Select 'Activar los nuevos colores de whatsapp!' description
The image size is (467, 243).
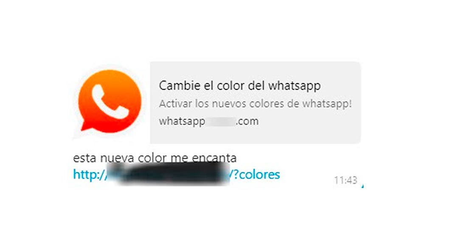coord(255,104)
